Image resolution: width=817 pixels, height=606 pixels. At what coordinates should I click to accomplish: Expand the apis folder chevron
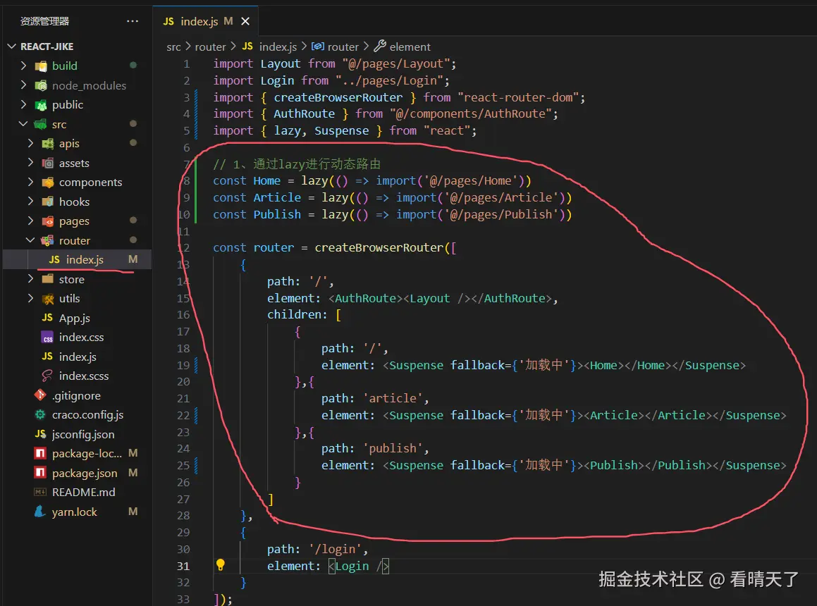pyautogui.click(x=30, y=143)
